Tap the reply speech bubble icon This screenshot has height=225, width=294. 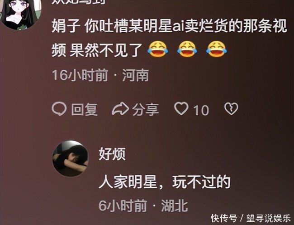tap(59, 109)
